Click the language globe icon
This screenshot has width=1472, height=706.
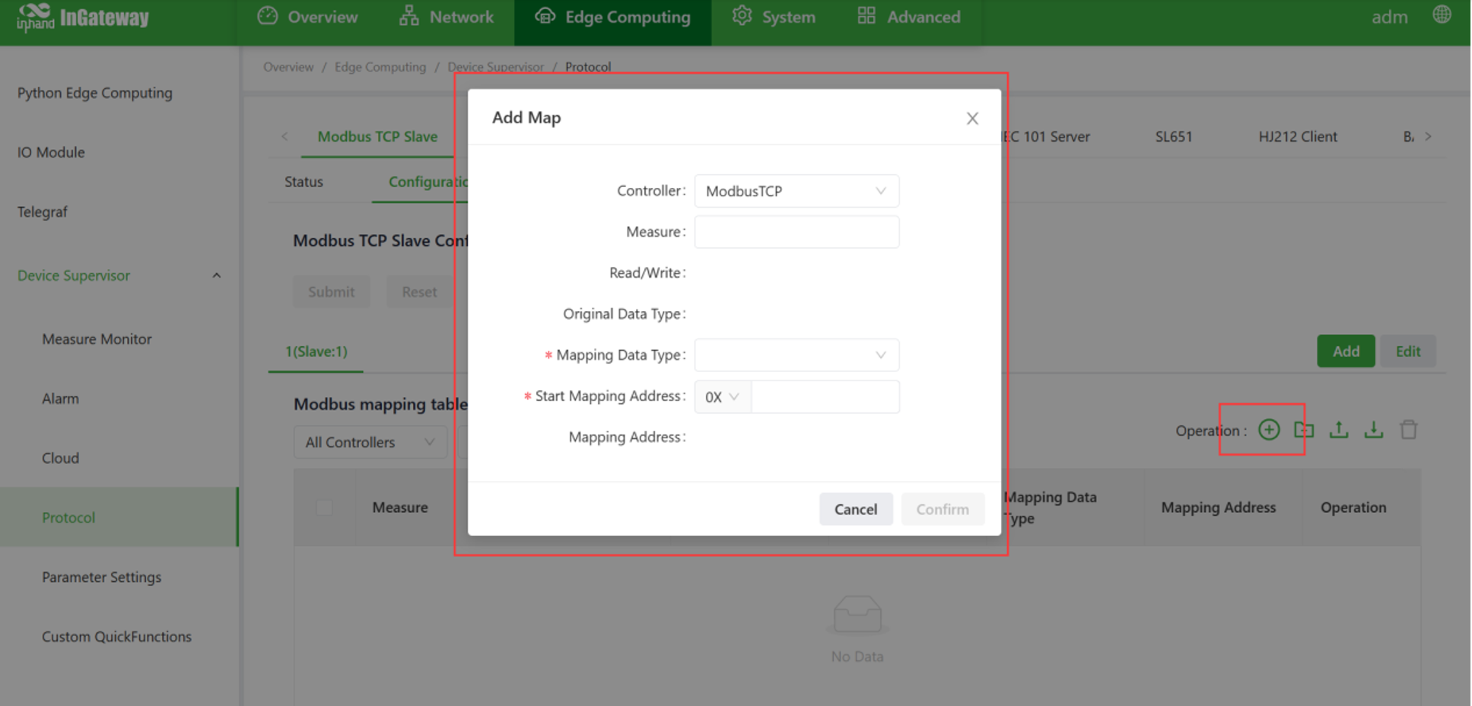(x=1442, y=15)
